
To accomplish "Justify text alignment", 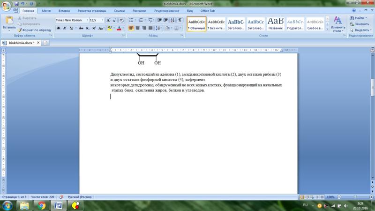I will pos(150,28).
